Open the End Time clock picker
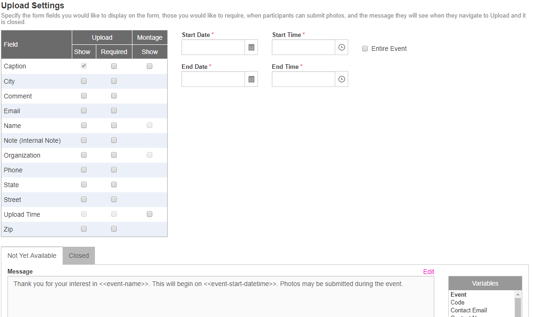This screenshot has height=317, width=533. [x=341, y=79]
